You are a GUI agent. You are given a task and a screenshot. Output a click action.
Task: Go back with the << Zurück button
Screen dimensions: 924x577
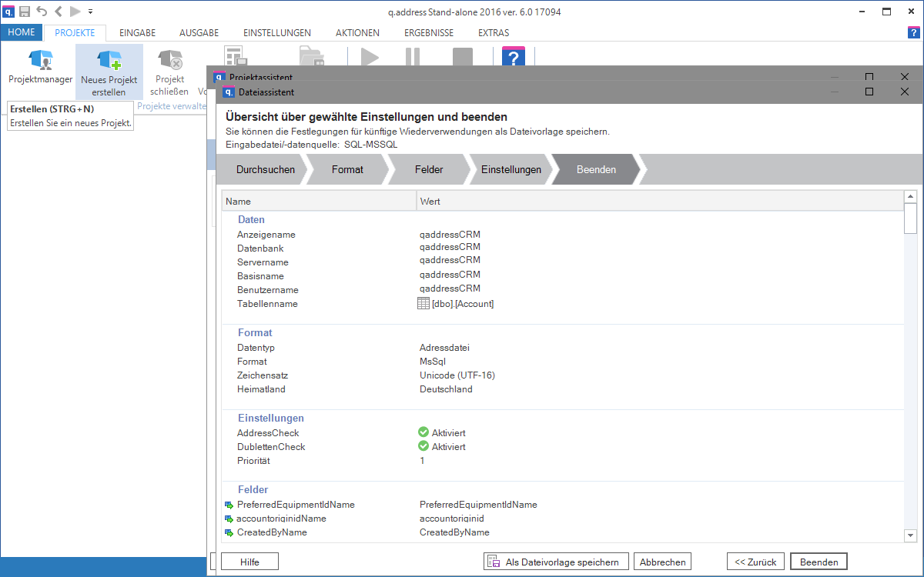[x=755, y=562]
